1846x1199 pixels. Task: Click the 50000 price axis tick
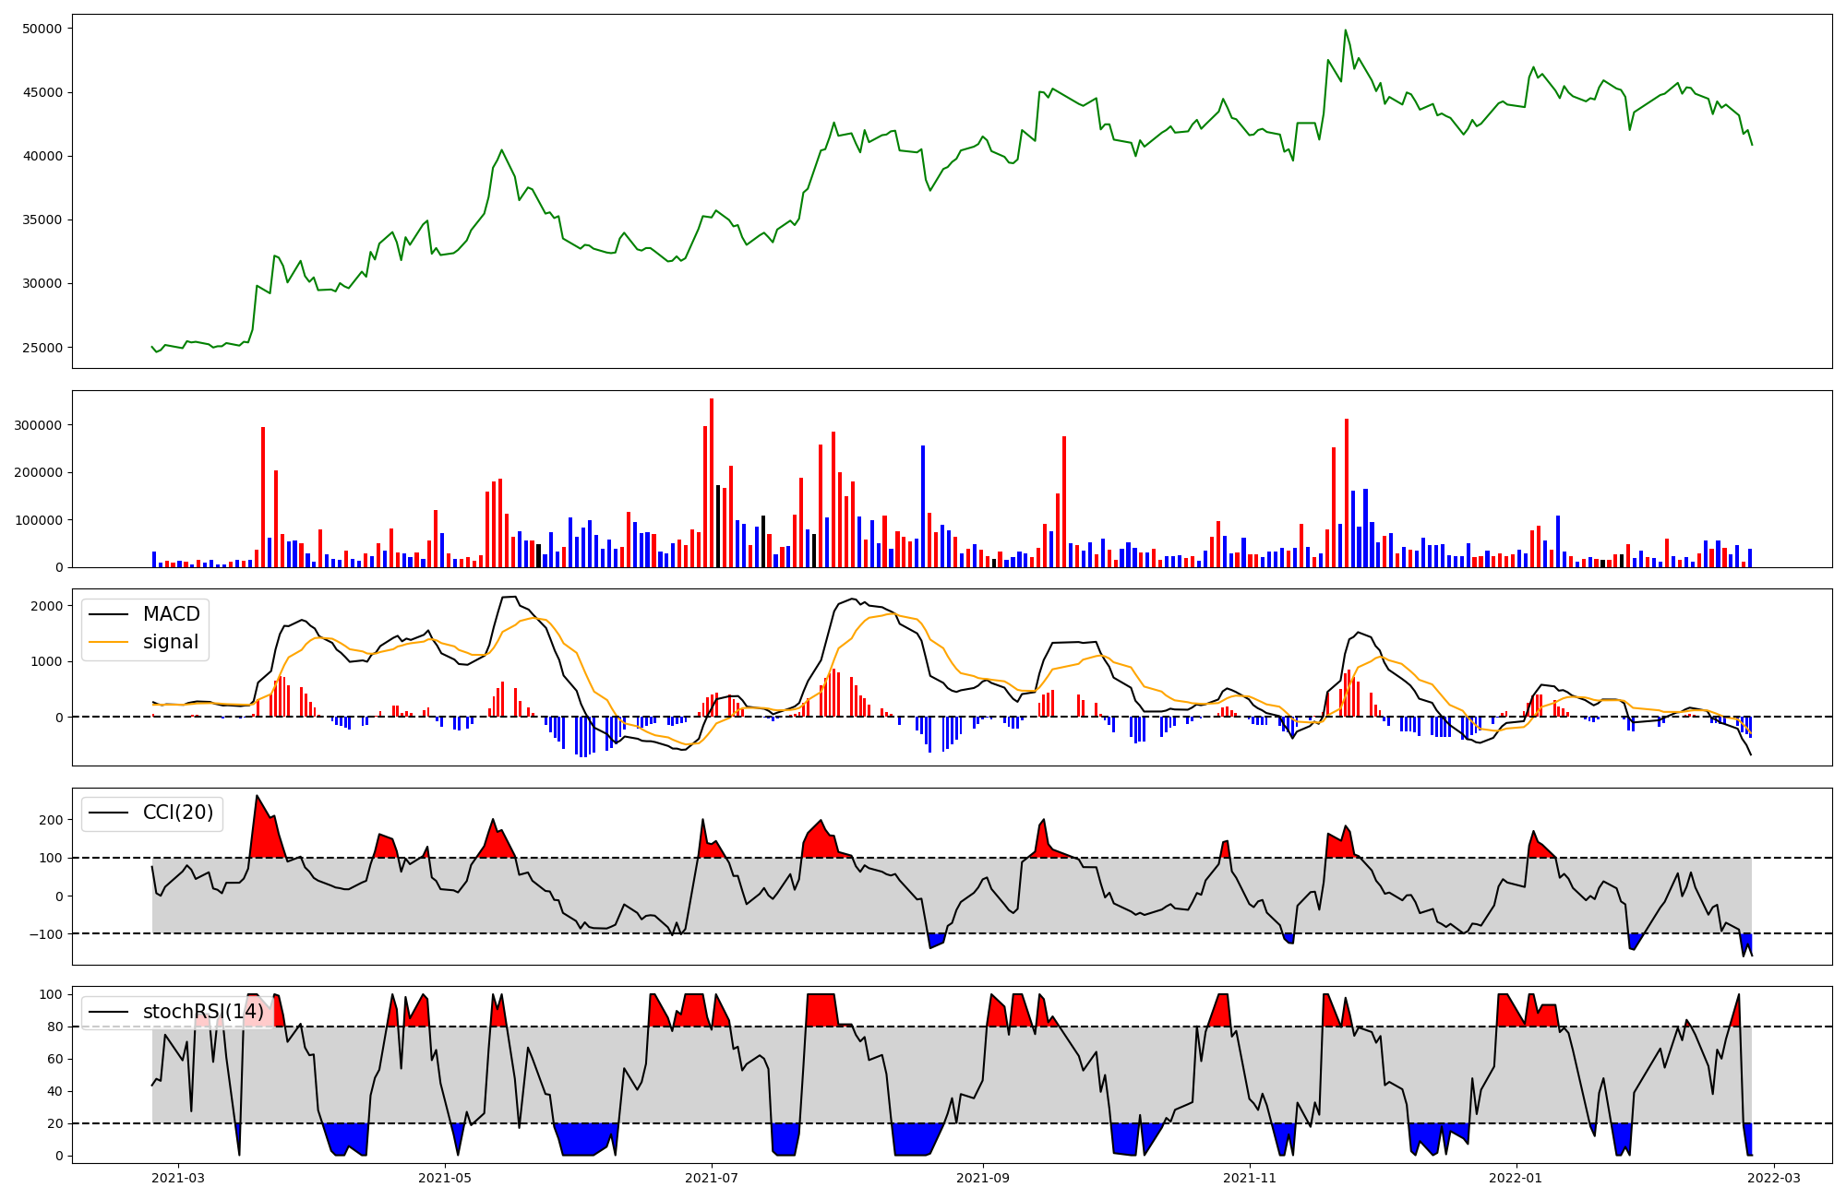[42, 29]
